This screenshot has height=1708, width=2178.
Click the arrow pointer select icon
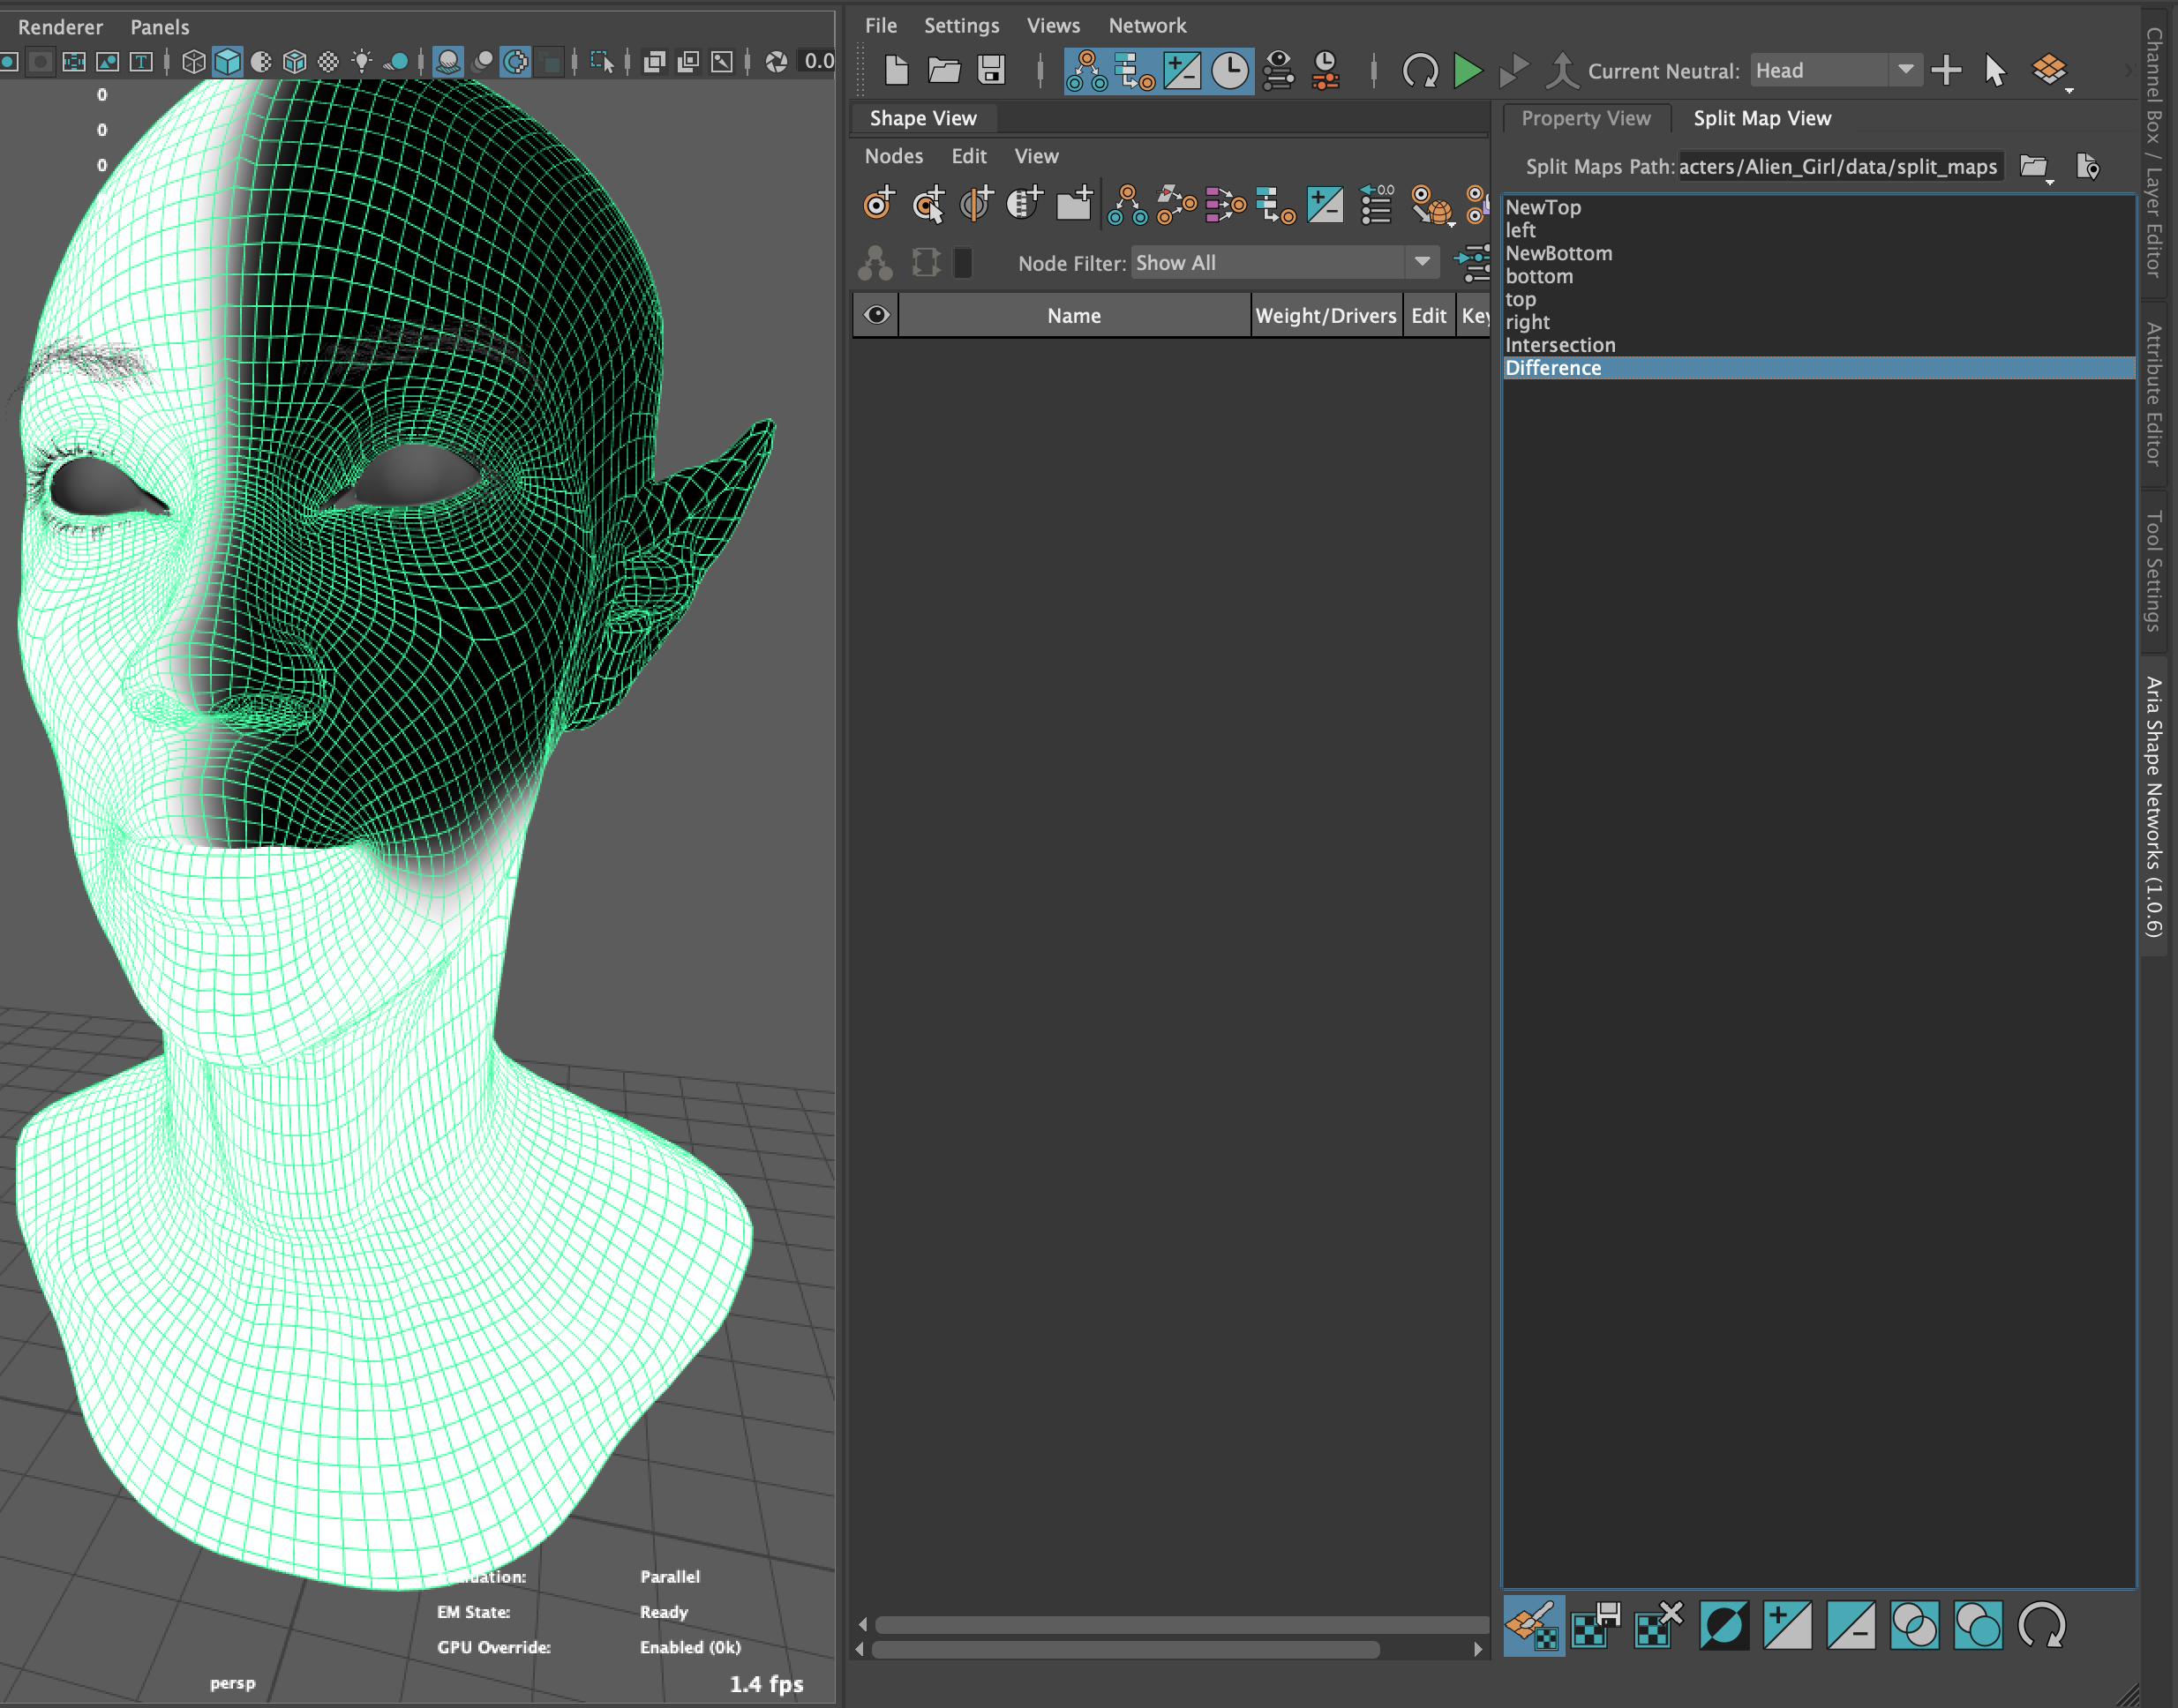[1994, 71]
